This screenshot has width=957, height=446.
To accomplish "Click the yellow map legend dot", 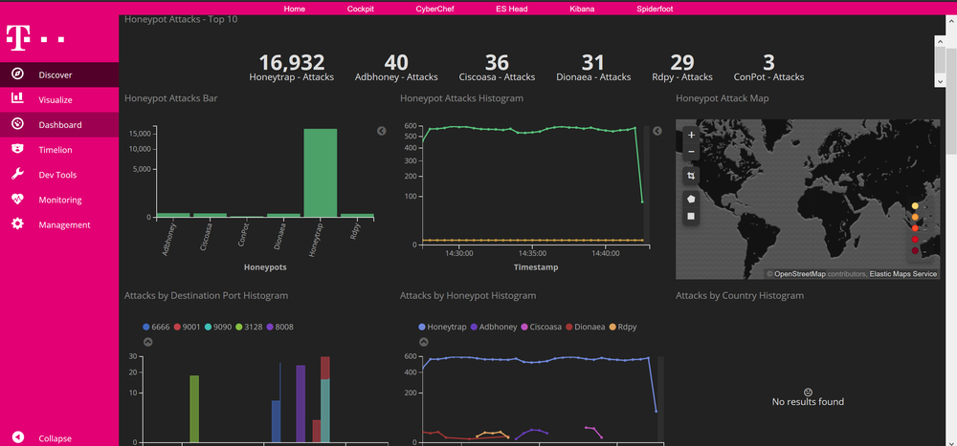I will tap(915, 206).
